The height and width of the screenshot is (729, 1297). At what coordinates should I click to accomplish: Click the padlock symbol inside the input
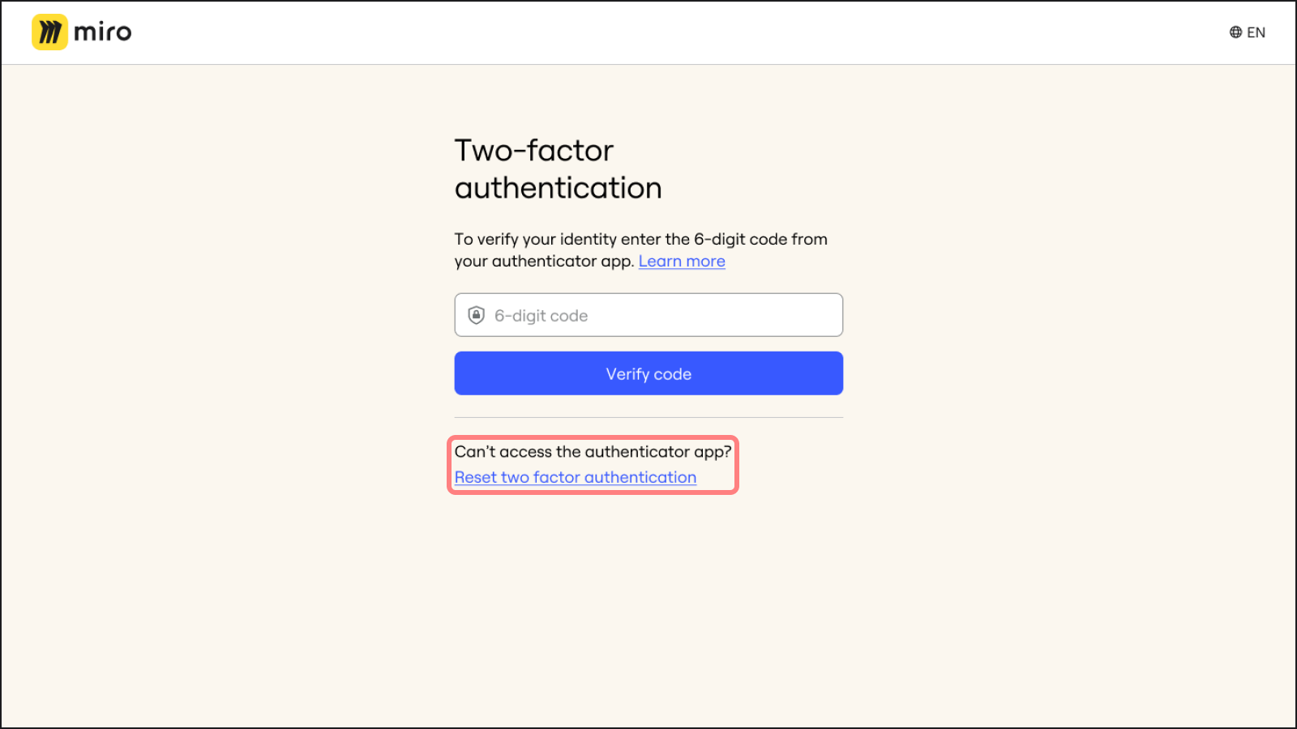[x=477, y=314]
